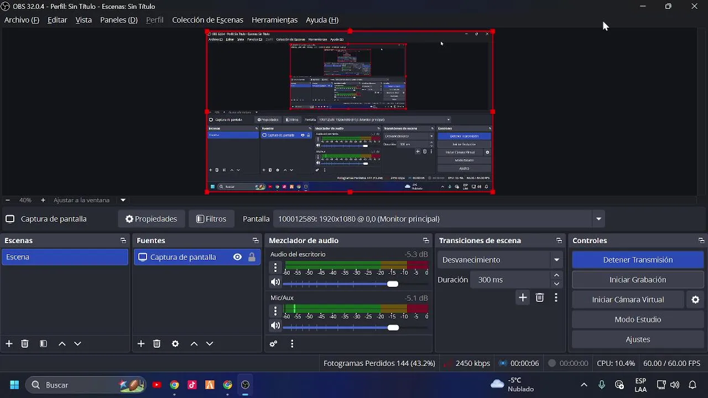Open notifications bell in system tray
The width and height of the screenshot is (708, 398).
tap(693, 385)
